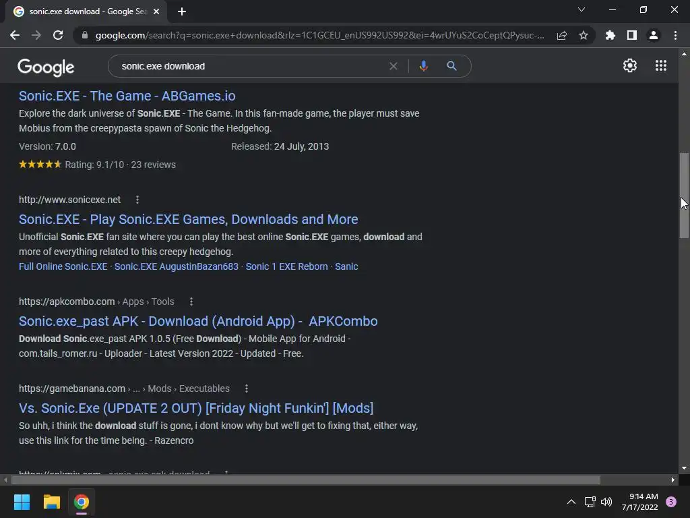690x518 pixels.
Task: Open the notification badge showing 3
Action: coord(671,502)
